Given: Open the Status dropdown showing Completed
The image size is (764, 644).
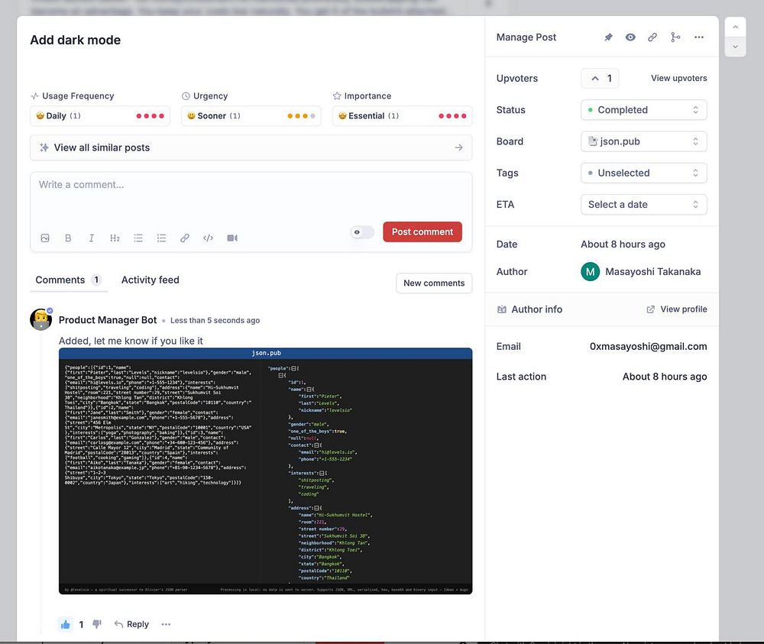Looking at the screenshot, I should (x=643, y=109).
